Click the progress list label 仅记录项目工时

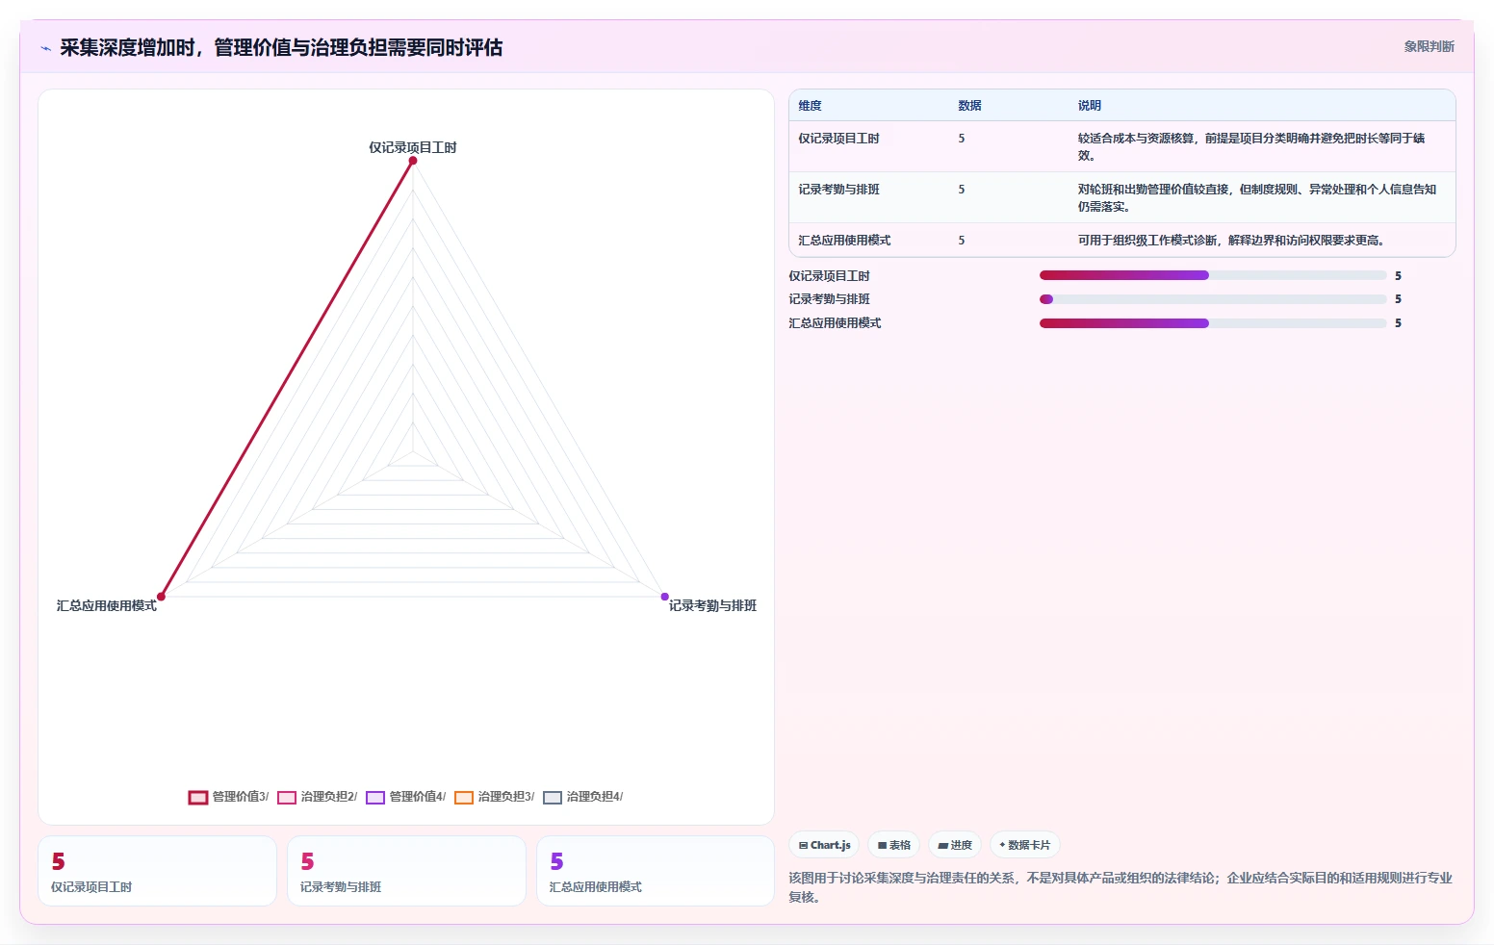pyautogui.click(x=829, y=276)
